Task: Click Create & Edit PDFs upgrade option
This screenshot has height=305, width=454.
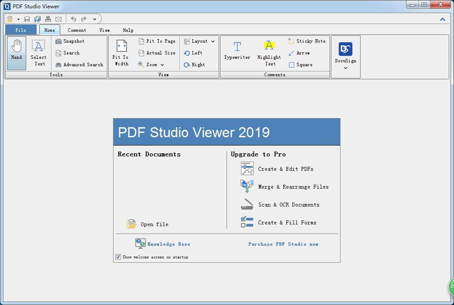Action: (x=277, y=169)
